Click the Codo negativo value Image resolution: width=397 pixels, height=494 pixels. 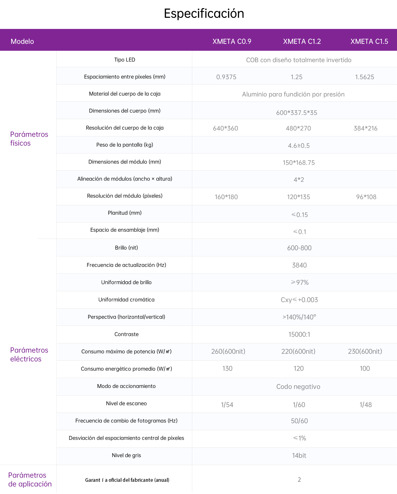tap(298, 387)
